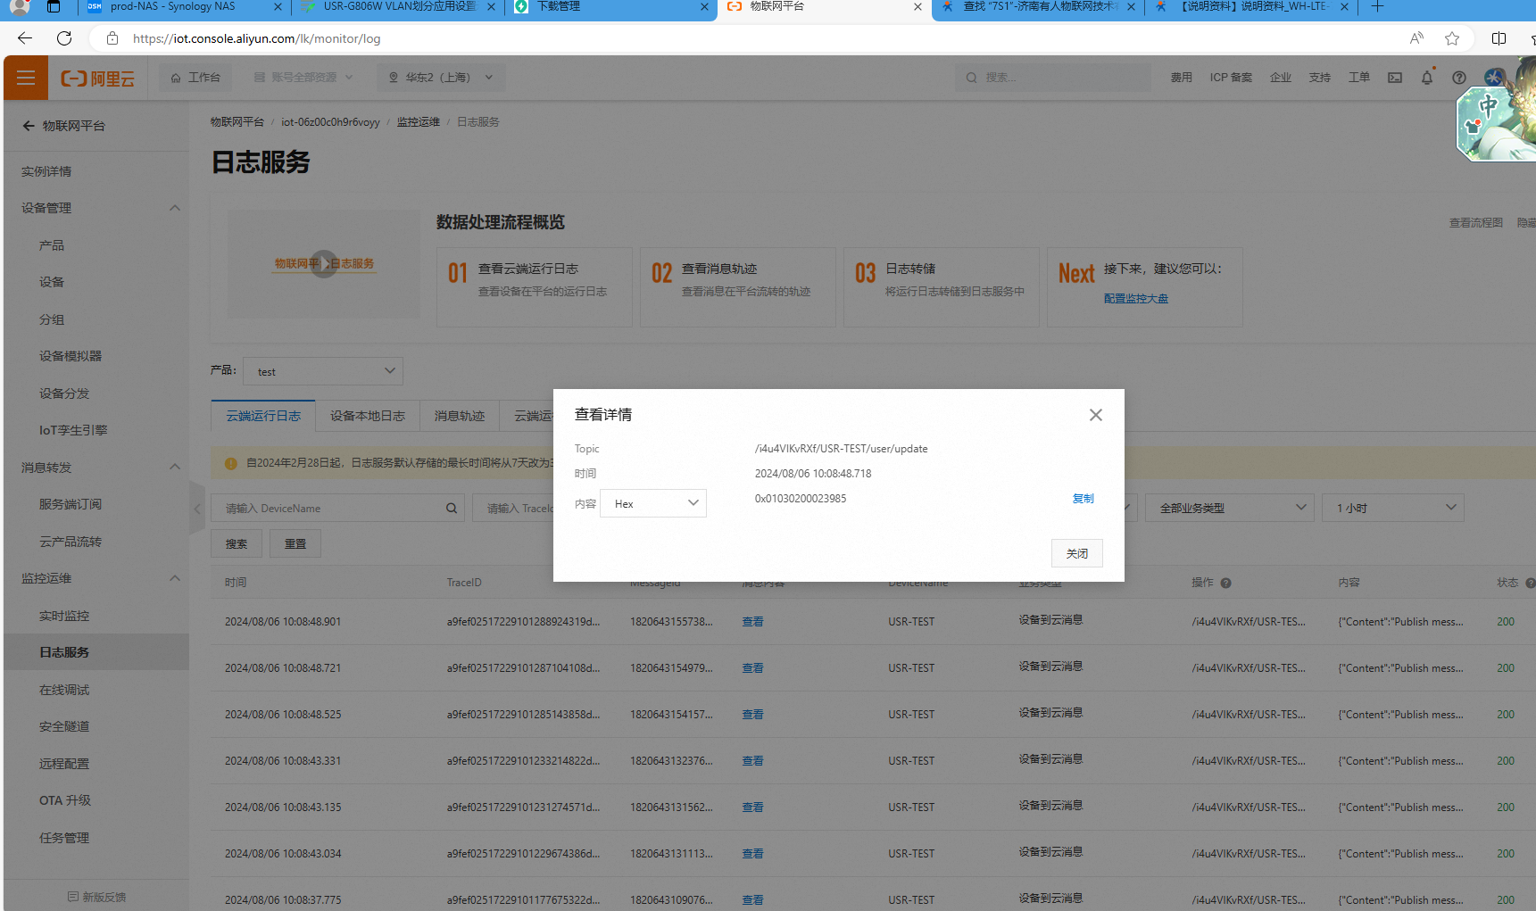Close the 查看详情 dialog with X
1536x911 pixels.
coord(1095,415)
